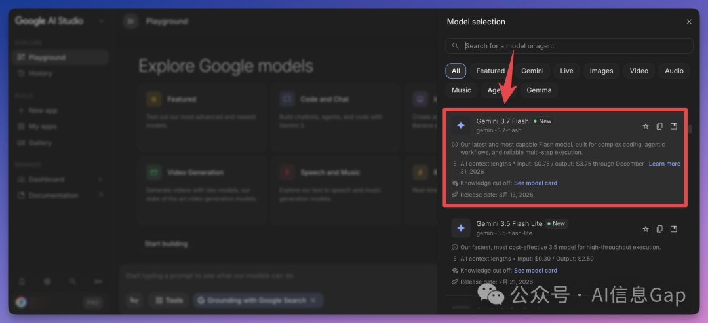708x323 pixels.
Task: Click the magnifier icon at the sidebar bottom
Action: 72,282
